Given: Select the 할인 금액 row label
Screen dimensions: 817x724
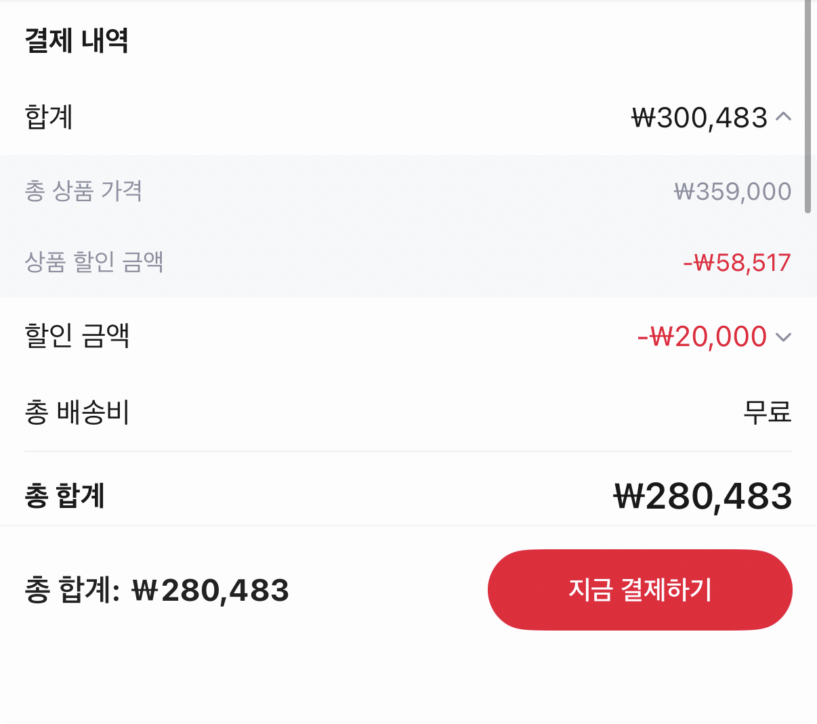Looking at the screenshot, I should click(x=77, y=336).
